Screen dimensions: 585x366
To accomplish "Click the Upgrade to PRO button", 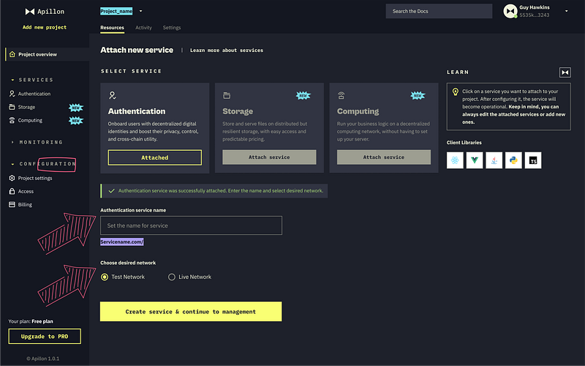I will click(45, 337).
